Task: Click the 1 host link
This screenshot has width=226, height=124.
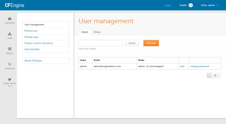Action: point(168,5)
